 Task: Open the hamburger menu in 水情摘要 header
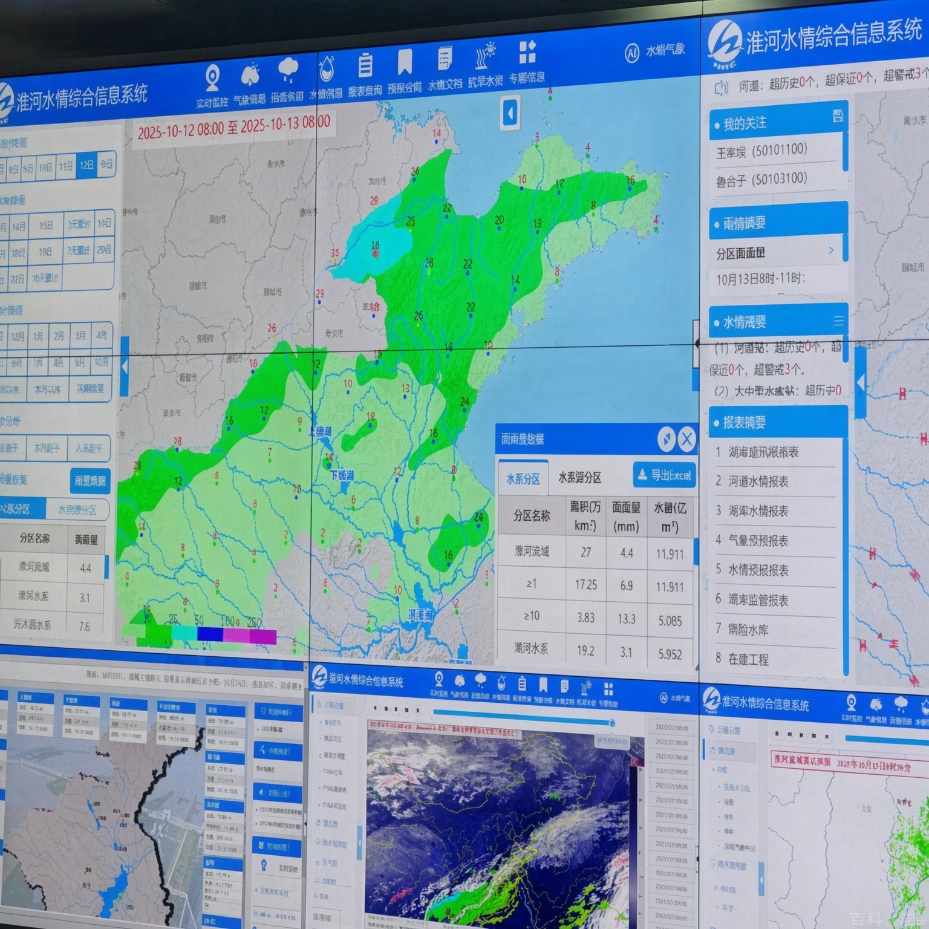point(839,321)
